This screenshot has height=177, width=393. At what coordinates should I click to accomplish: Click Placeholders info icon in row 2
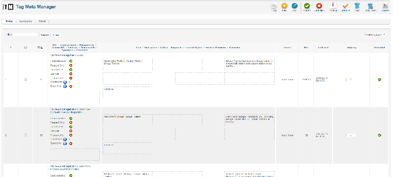pyautogui.click(x=65, y=139)
